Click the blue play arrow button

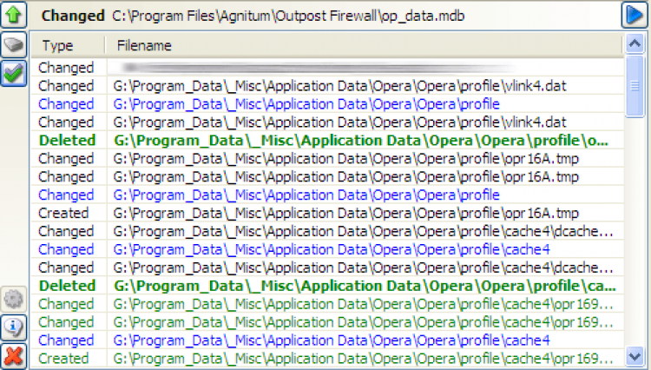pyautogui.click(x=634, y=15)
